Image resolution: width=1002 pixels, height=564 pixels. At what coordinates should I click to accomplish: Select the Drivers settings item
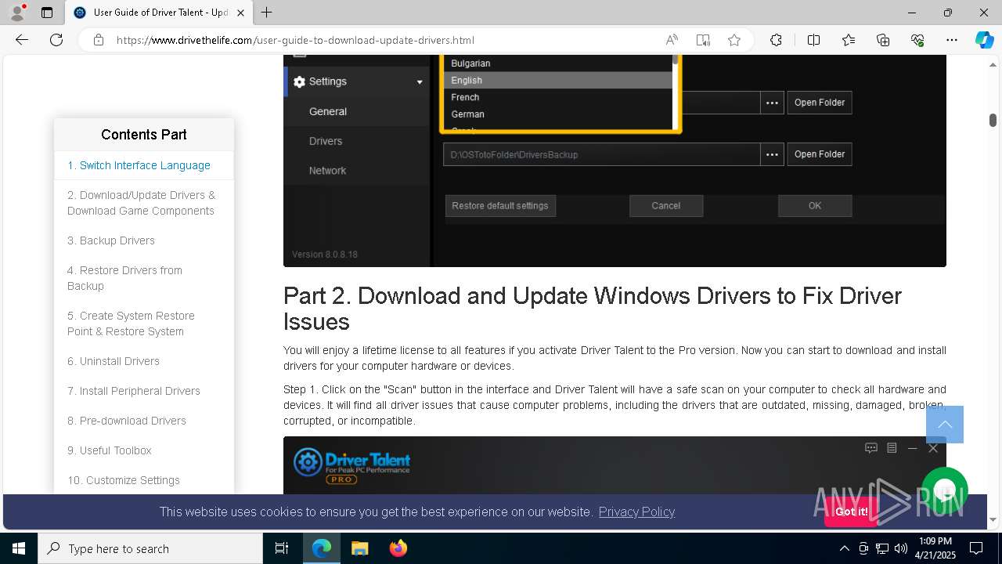(326, 141)
